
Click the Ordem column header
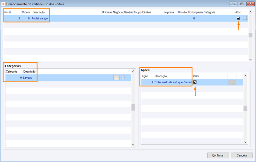27,12
